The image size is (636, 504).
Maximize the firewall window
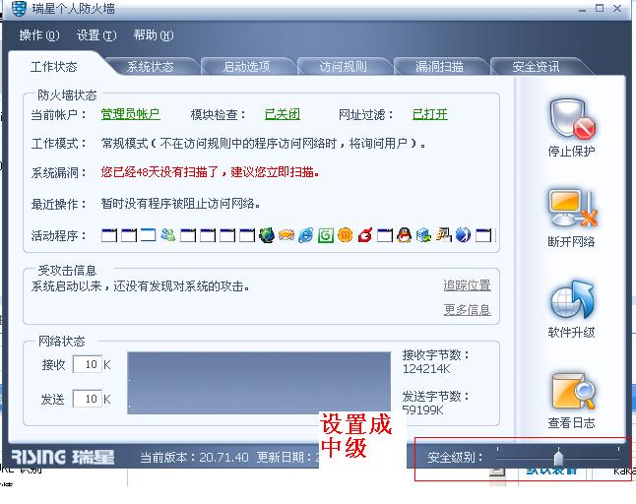(600, 8)
